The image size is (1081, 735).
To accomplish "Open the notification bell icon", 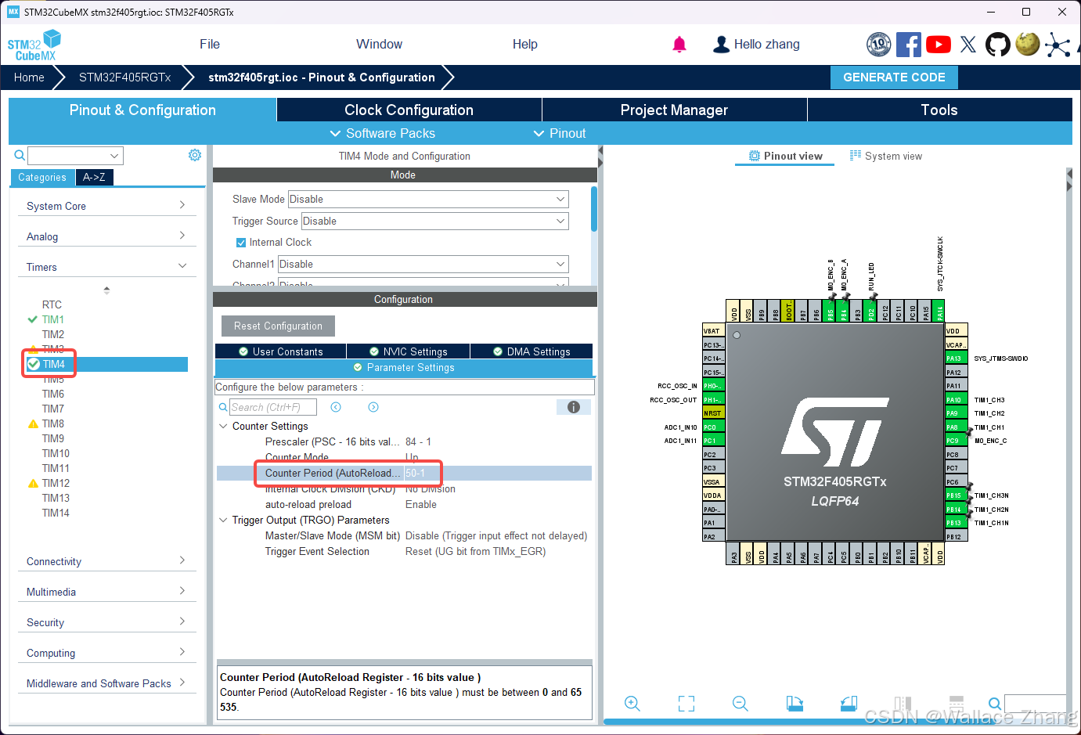I will [x=679, y=45].
